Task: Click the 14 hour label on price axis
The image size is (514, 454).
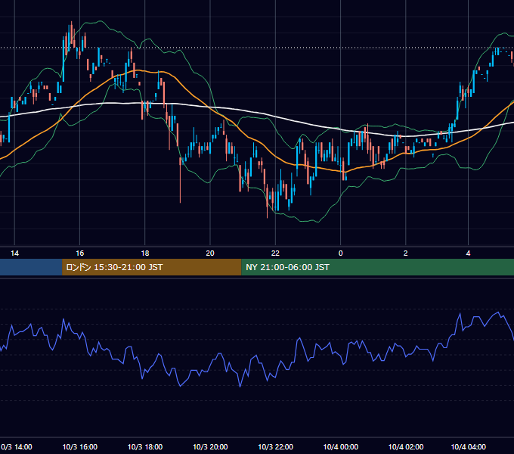Action: point(15,253)
